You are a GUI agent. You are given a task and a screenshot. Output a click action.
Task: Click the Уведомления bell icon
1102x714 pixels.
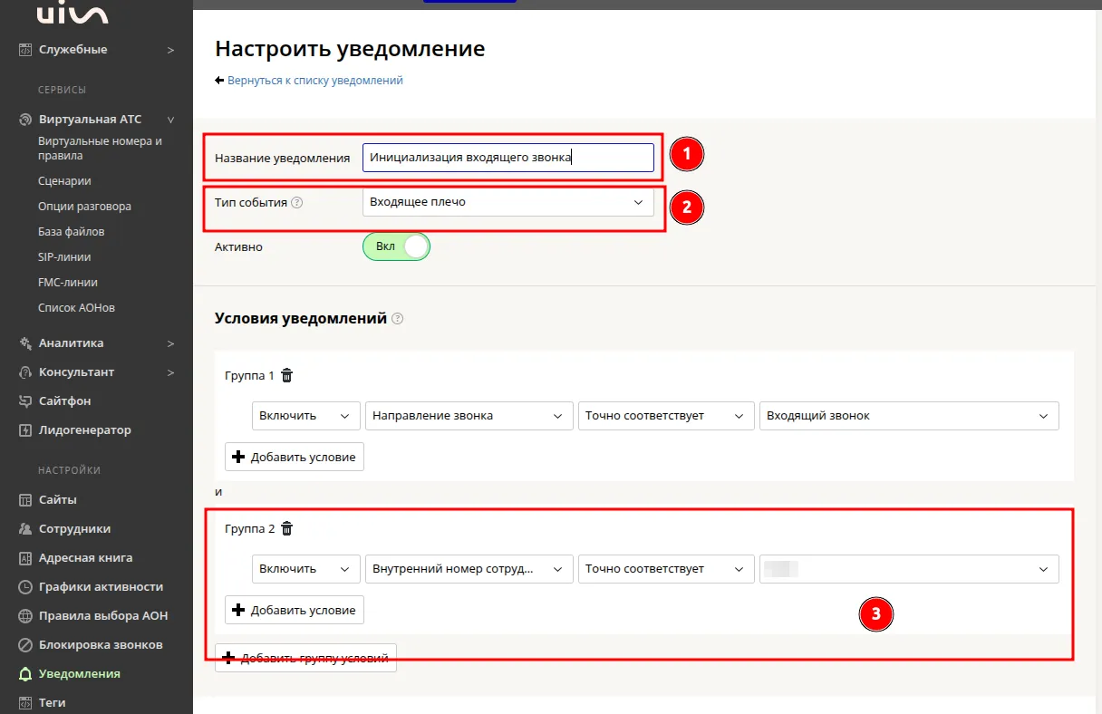click(25, 674)
